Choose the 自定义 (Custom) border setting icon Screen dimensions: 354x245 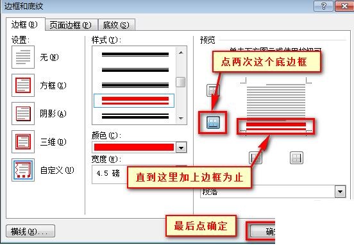click(x=23, y=170)
